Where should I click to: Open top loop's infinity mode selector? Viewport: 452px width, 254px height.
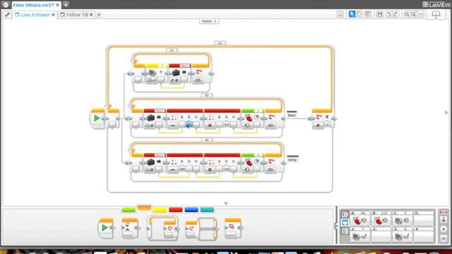tap(198, 80)
